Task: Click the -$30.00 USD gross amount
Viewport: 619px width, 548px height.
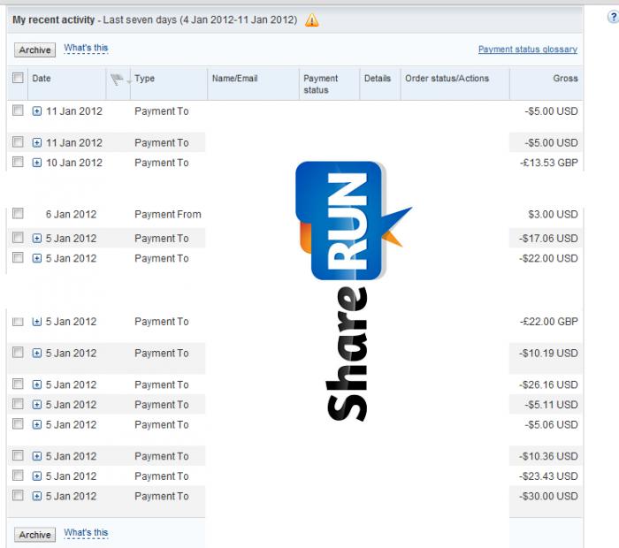Action: click(548, 497)
